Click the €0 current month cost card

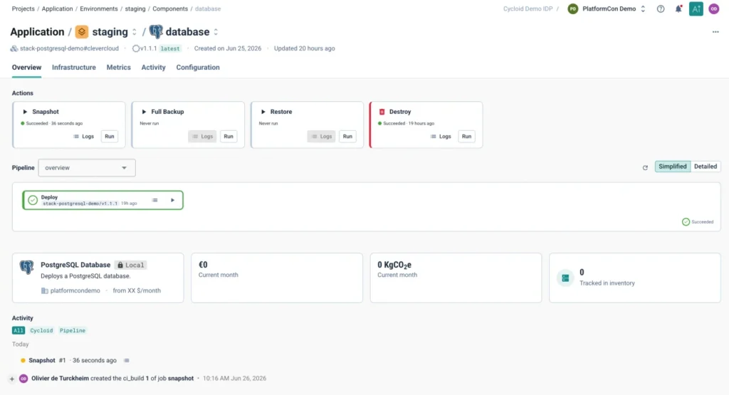277,278
